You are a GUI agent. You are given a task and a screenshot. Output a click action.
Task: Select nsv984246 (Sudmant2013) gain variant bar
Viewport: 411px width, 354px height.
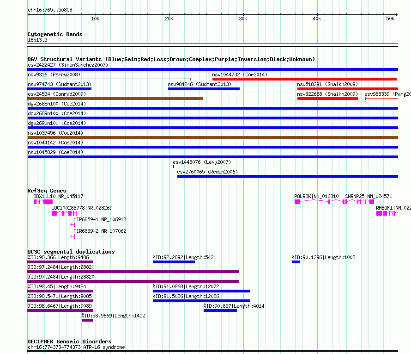(204, 89)
